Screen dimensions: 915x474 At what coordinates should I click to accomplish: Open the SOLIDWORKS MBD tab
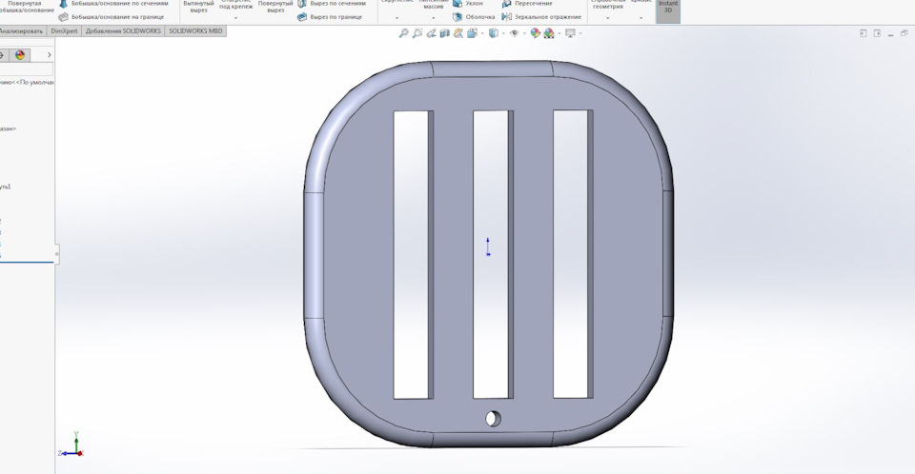click(195, 30)
